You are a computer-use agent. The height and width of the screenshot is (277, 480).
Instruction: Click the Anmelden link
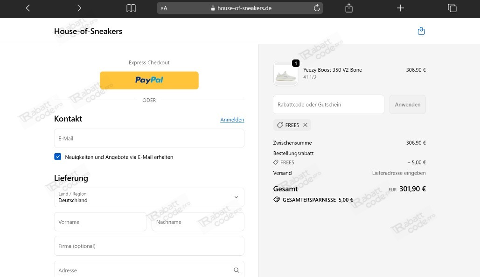click(232, 120)
